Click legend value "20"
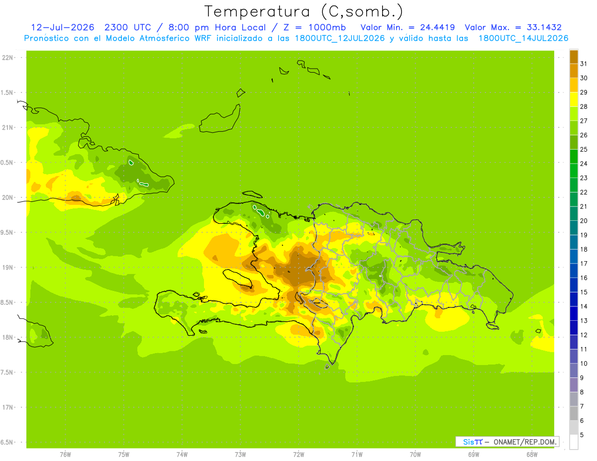The image size is (597, 461). pyautogui.click(x=584, y=221)
